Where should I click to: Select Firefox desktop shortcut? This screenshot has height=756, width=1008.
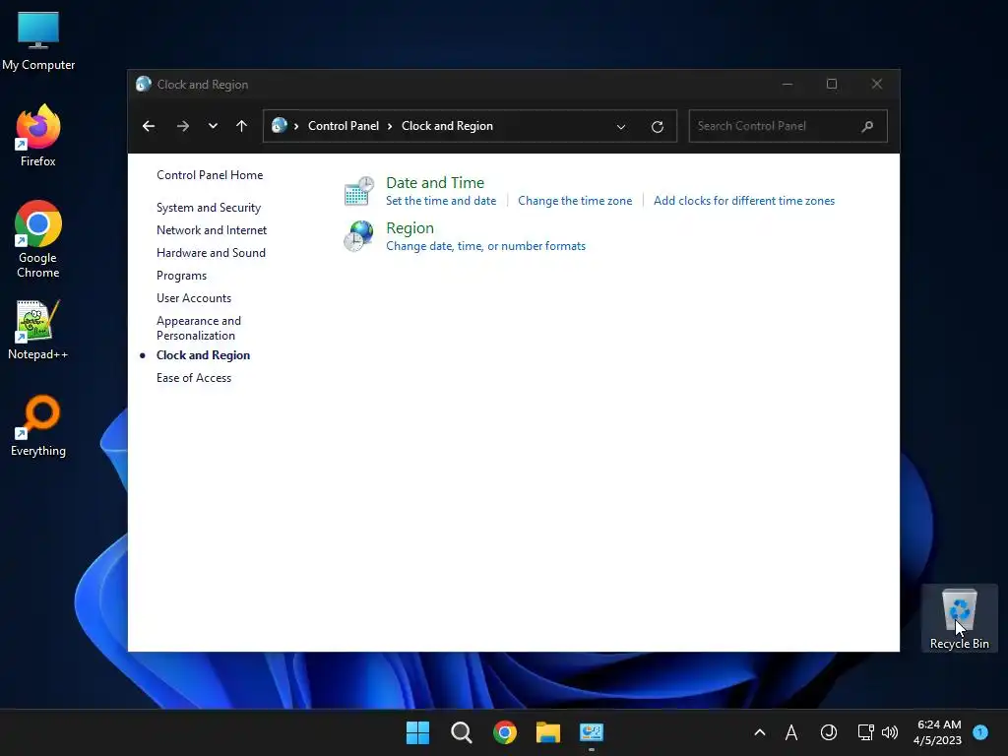[38, 136]
